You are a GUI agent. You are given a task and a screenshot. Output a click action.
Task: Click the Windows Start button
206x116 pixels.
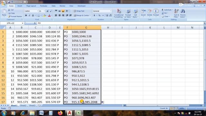pyautogui.click(x=4, y=113)
